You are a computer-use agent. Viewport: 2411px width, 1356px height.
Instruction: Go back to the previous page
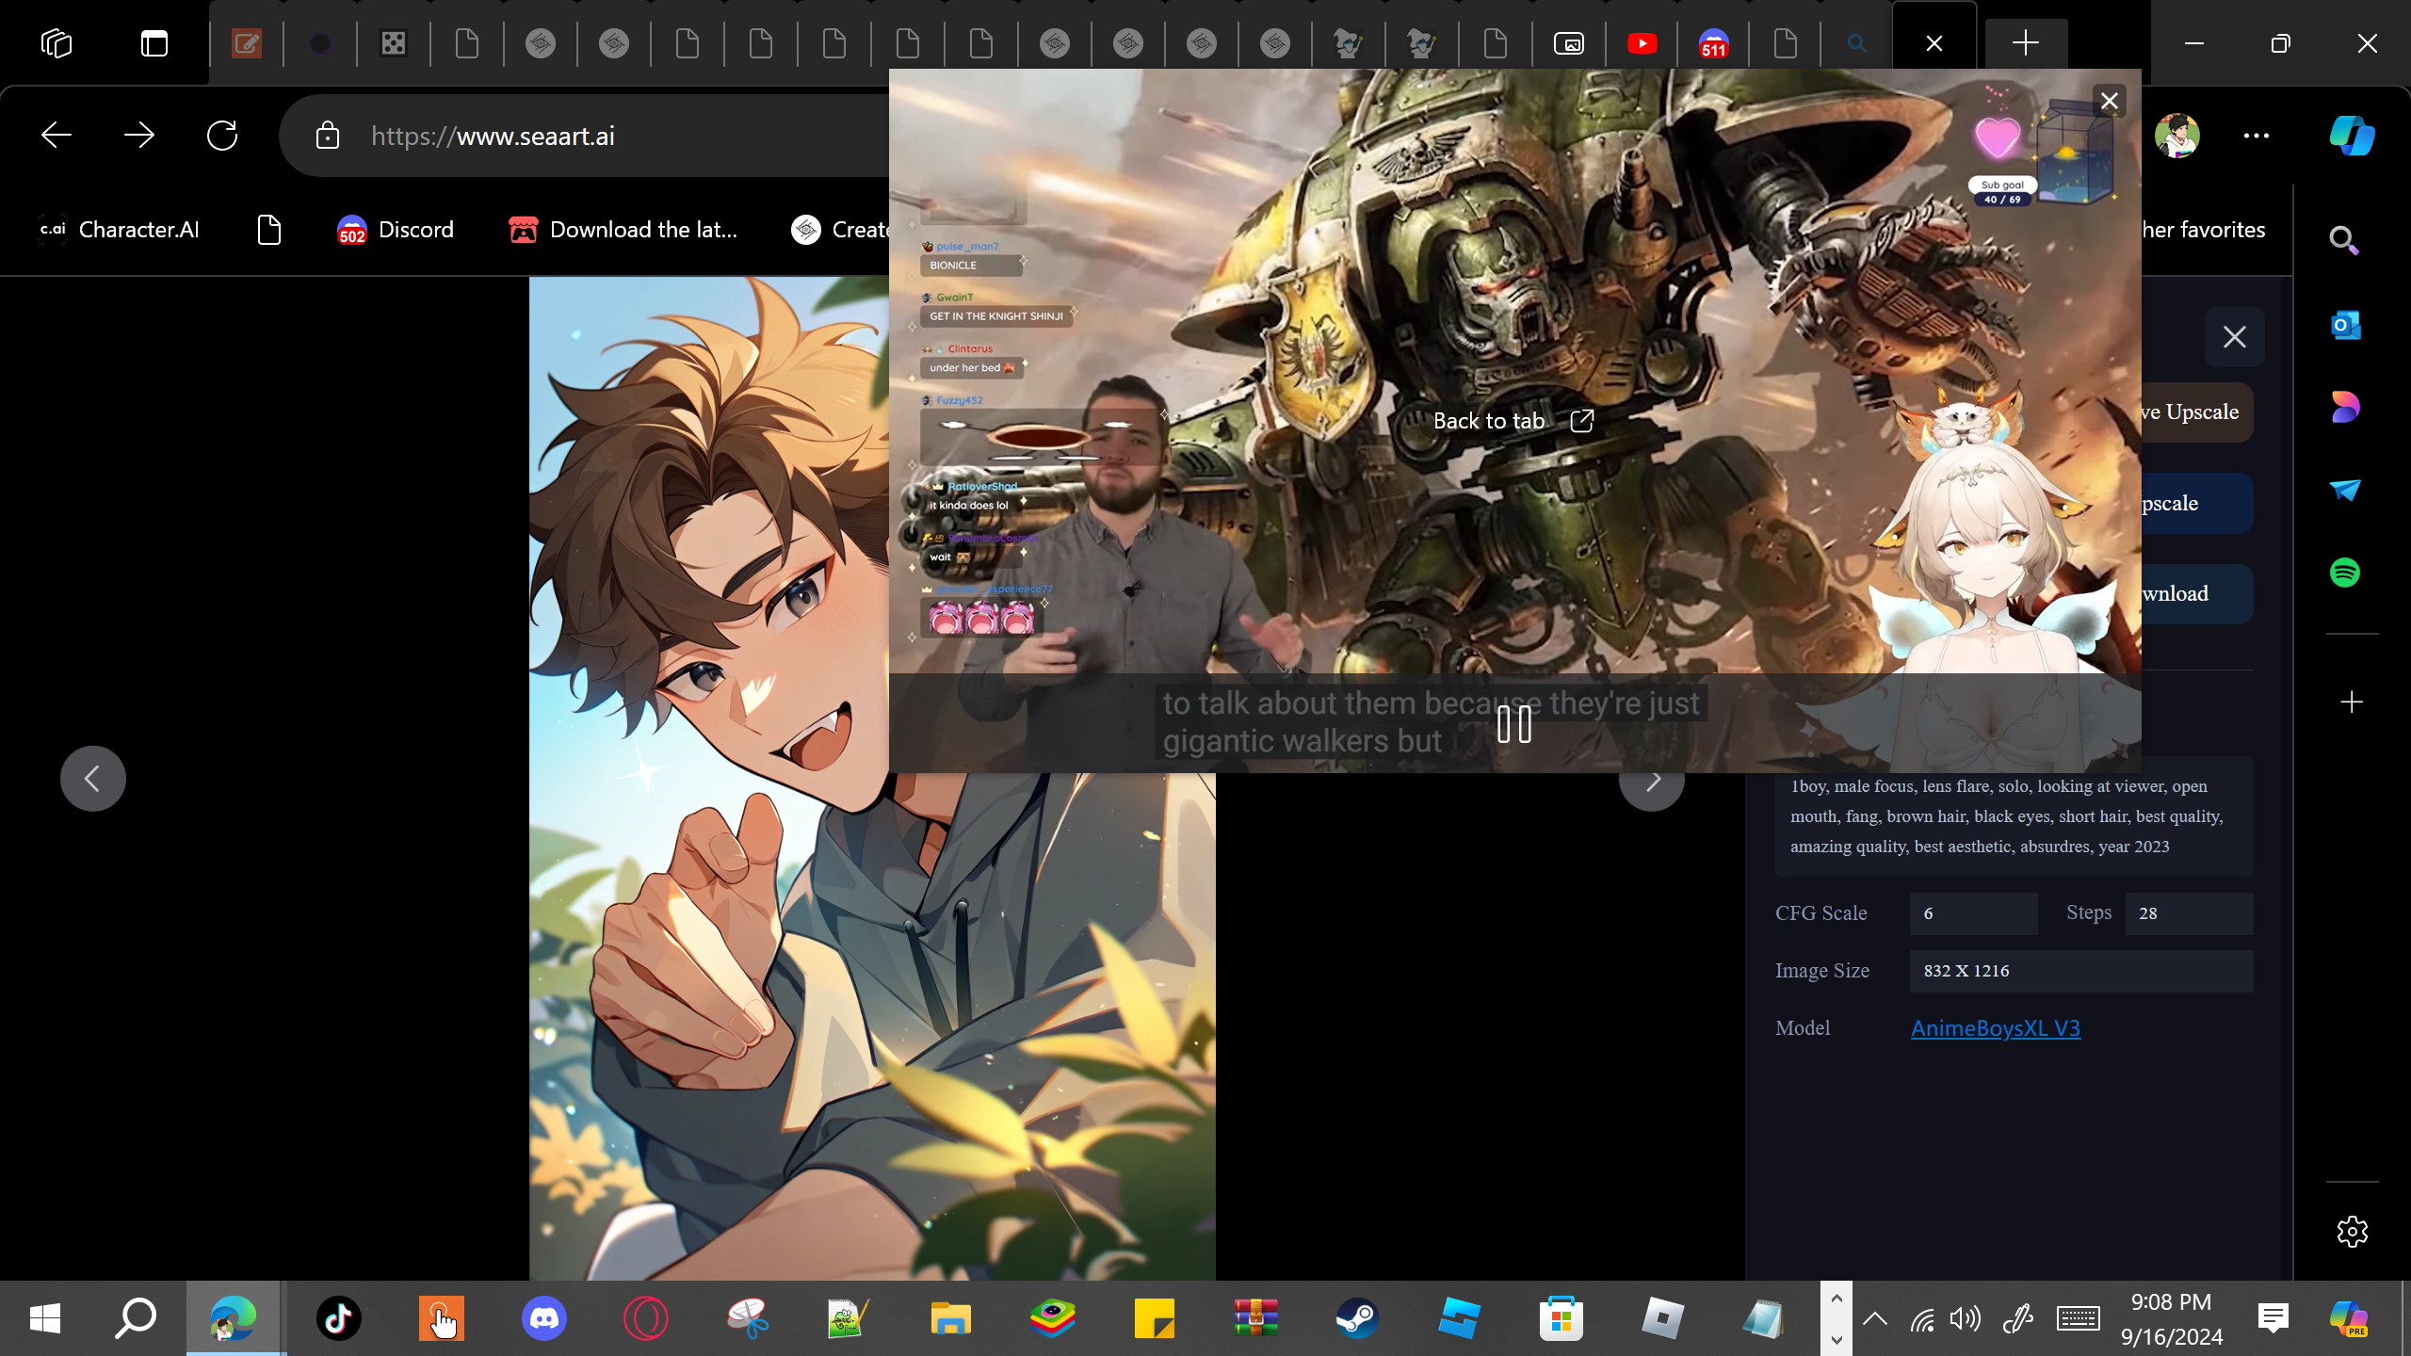[x=57, y=136]
